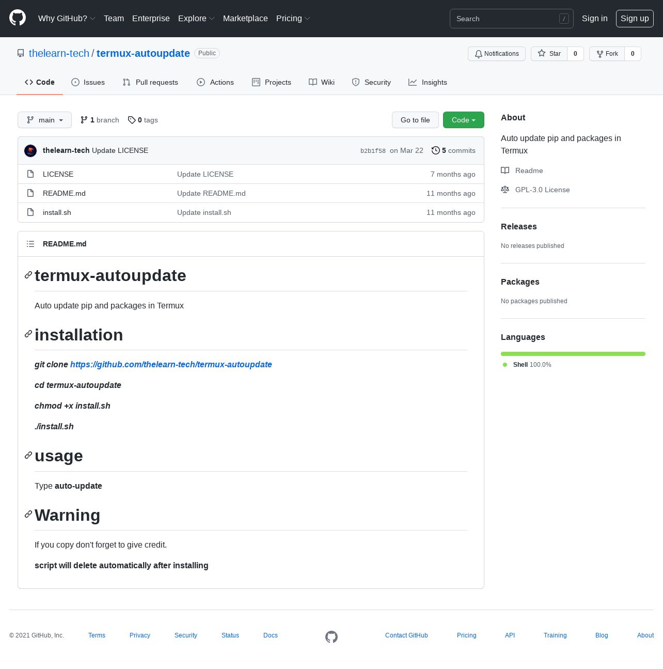Open the termux-autoupdate repository title link
Viewport: 663px width, 669px height.
tap(143, 53)
